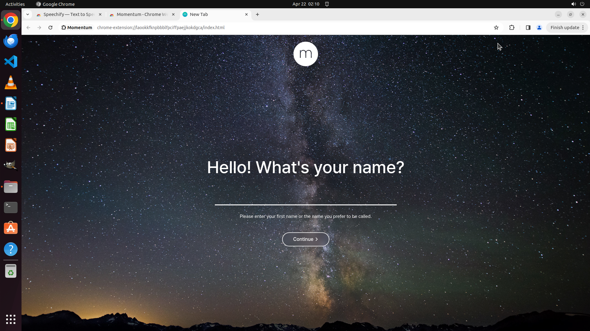Image resolution: width=590 pixels, height=331 pixels.
Task: Bookmark this page with the star icon
Action: (x=496, y=28)
